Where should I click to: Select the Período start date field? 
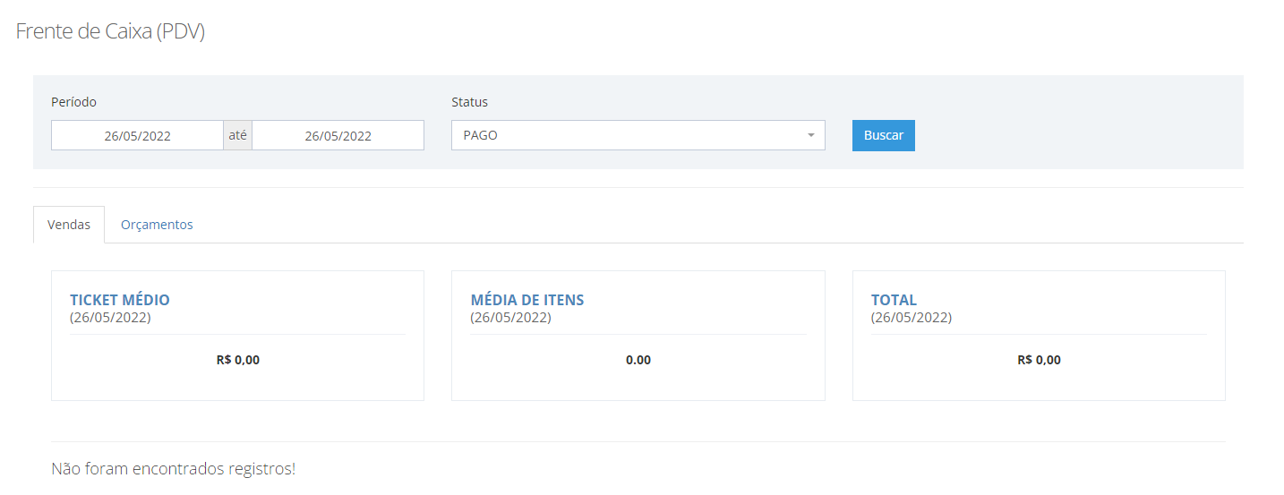pyautogui.click(x=137, y=135)
